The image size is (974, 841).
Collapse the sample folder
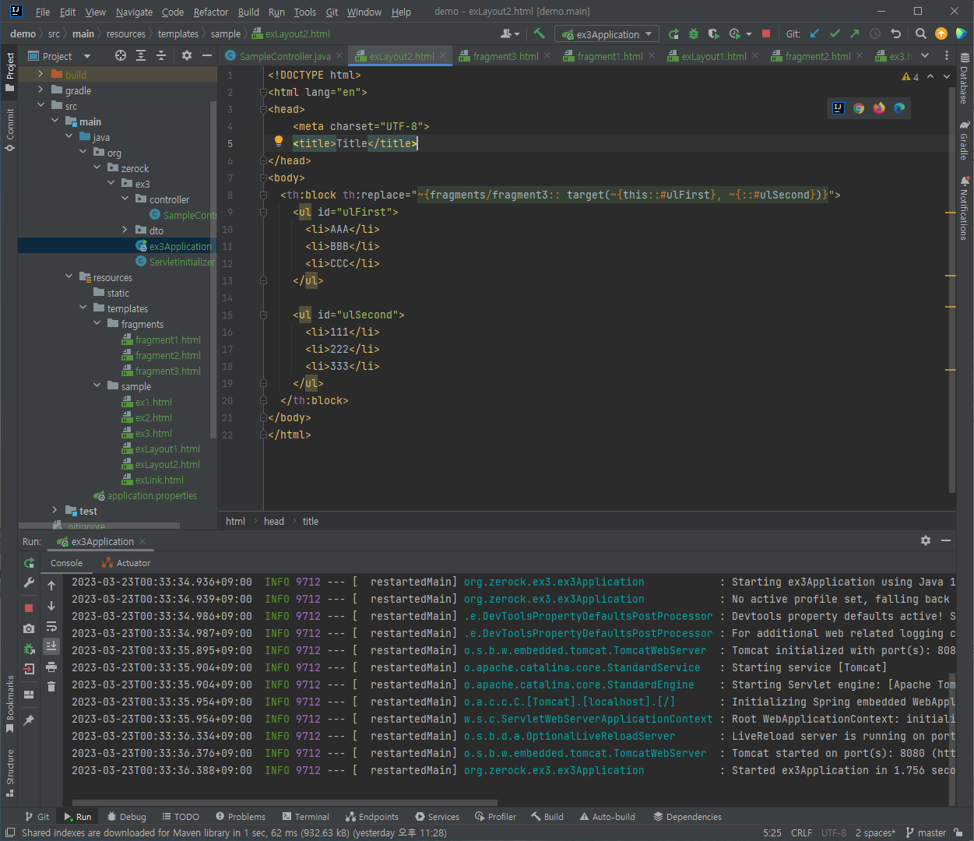pyautogui.click(x=97, y=385)
